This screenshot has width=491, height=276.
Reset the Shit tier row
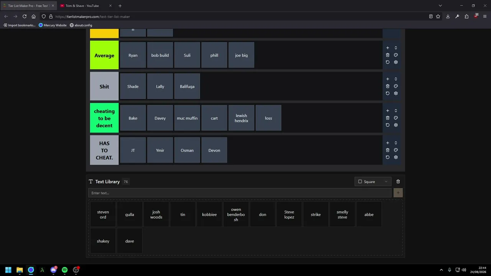[387, 93]
